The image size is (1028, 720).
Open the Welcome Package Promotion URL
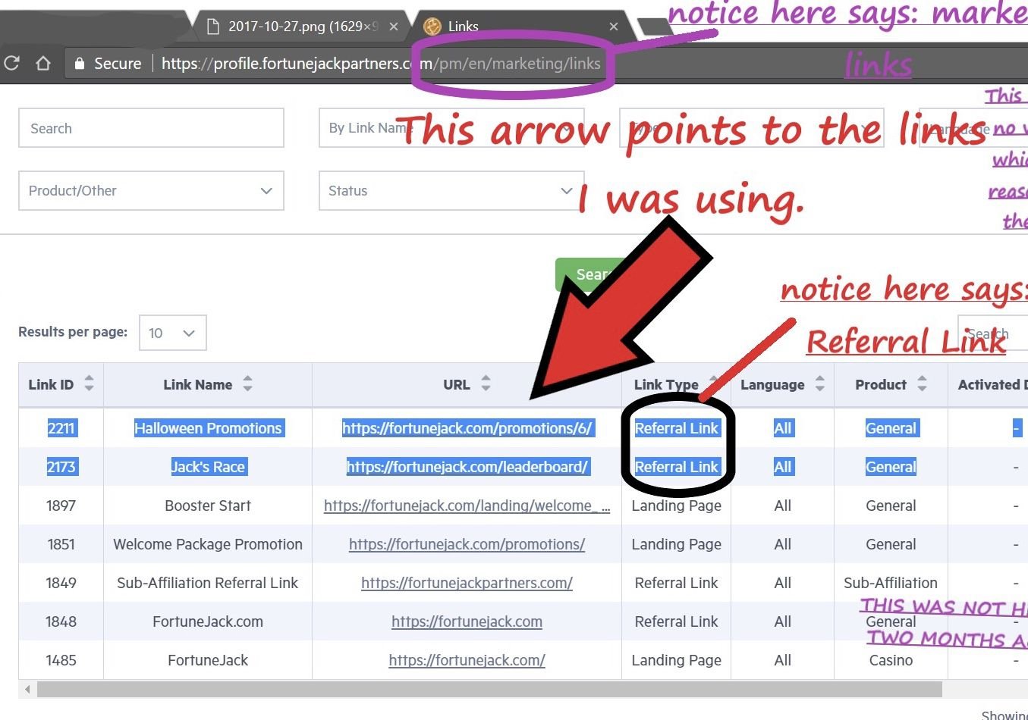coord(467,544)
